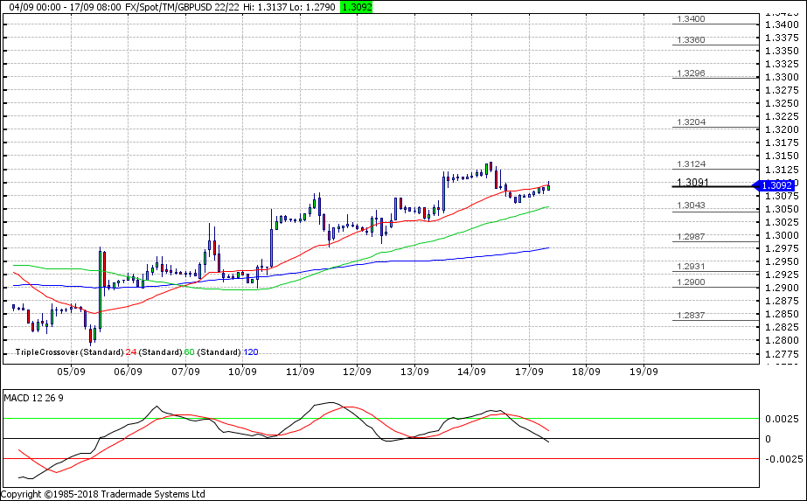Viewport: 807px width, 501px height.
Task: Click the 05/09 date on time axis
Action: (x=71, y=371)
